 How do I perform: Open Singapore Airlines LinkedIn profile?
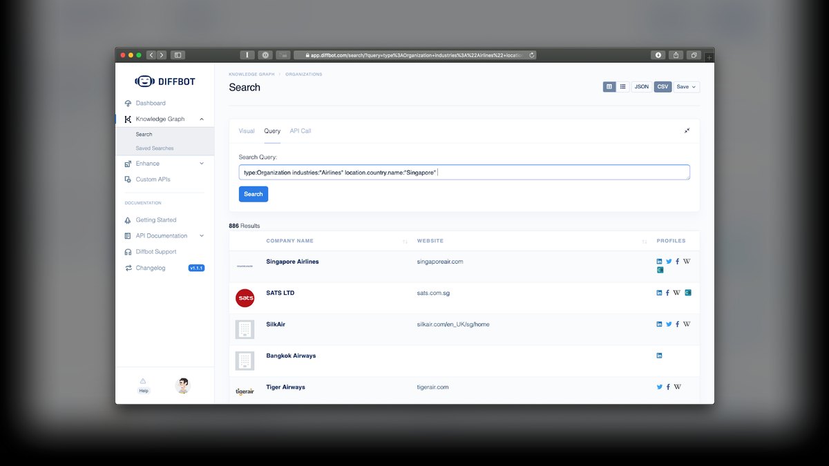coord(659,262)
